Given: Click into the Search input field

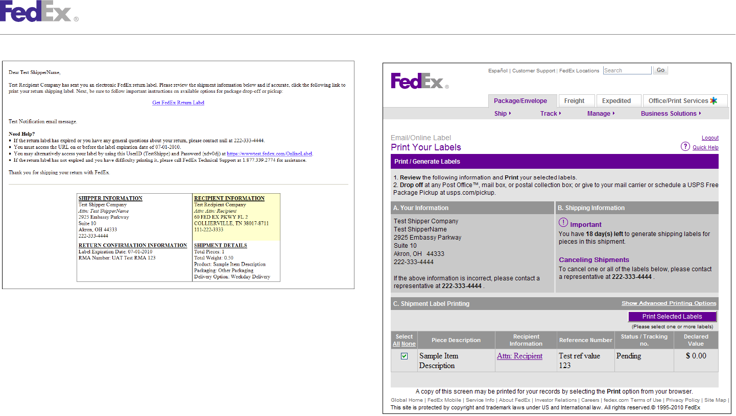Looking at the screenshot, I should point(627,70).
